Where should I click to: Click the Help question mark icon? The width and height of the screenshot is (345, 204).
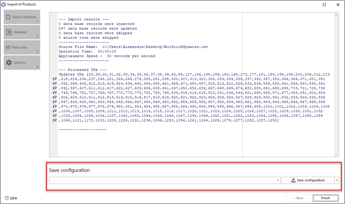tap(7, 198)
